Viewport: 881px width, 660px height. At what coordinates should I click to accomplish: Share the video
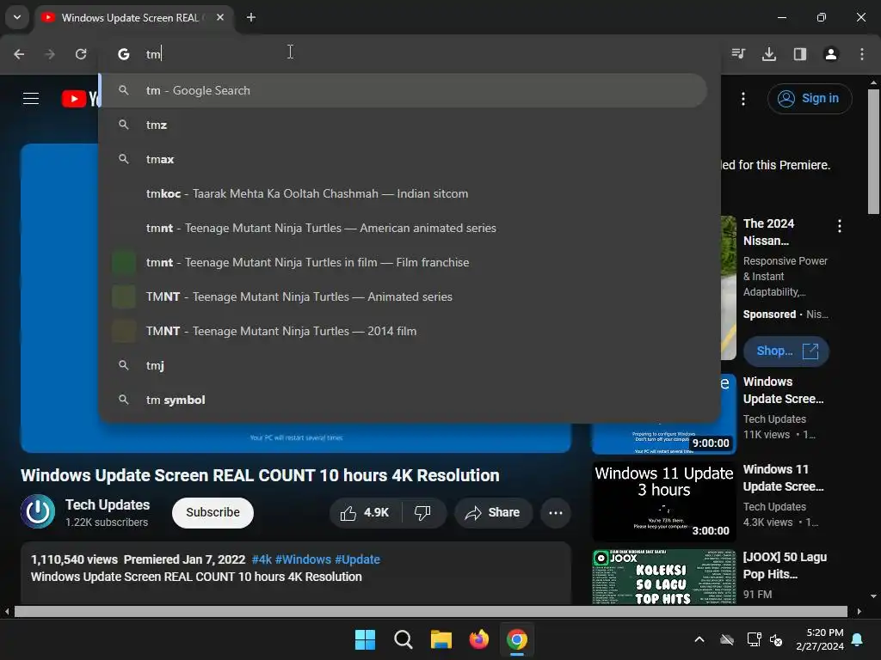493,512
